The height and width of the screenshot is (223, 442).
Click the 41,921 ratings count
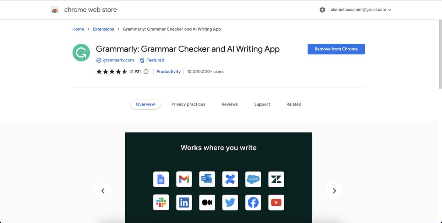tap(135, 72)
